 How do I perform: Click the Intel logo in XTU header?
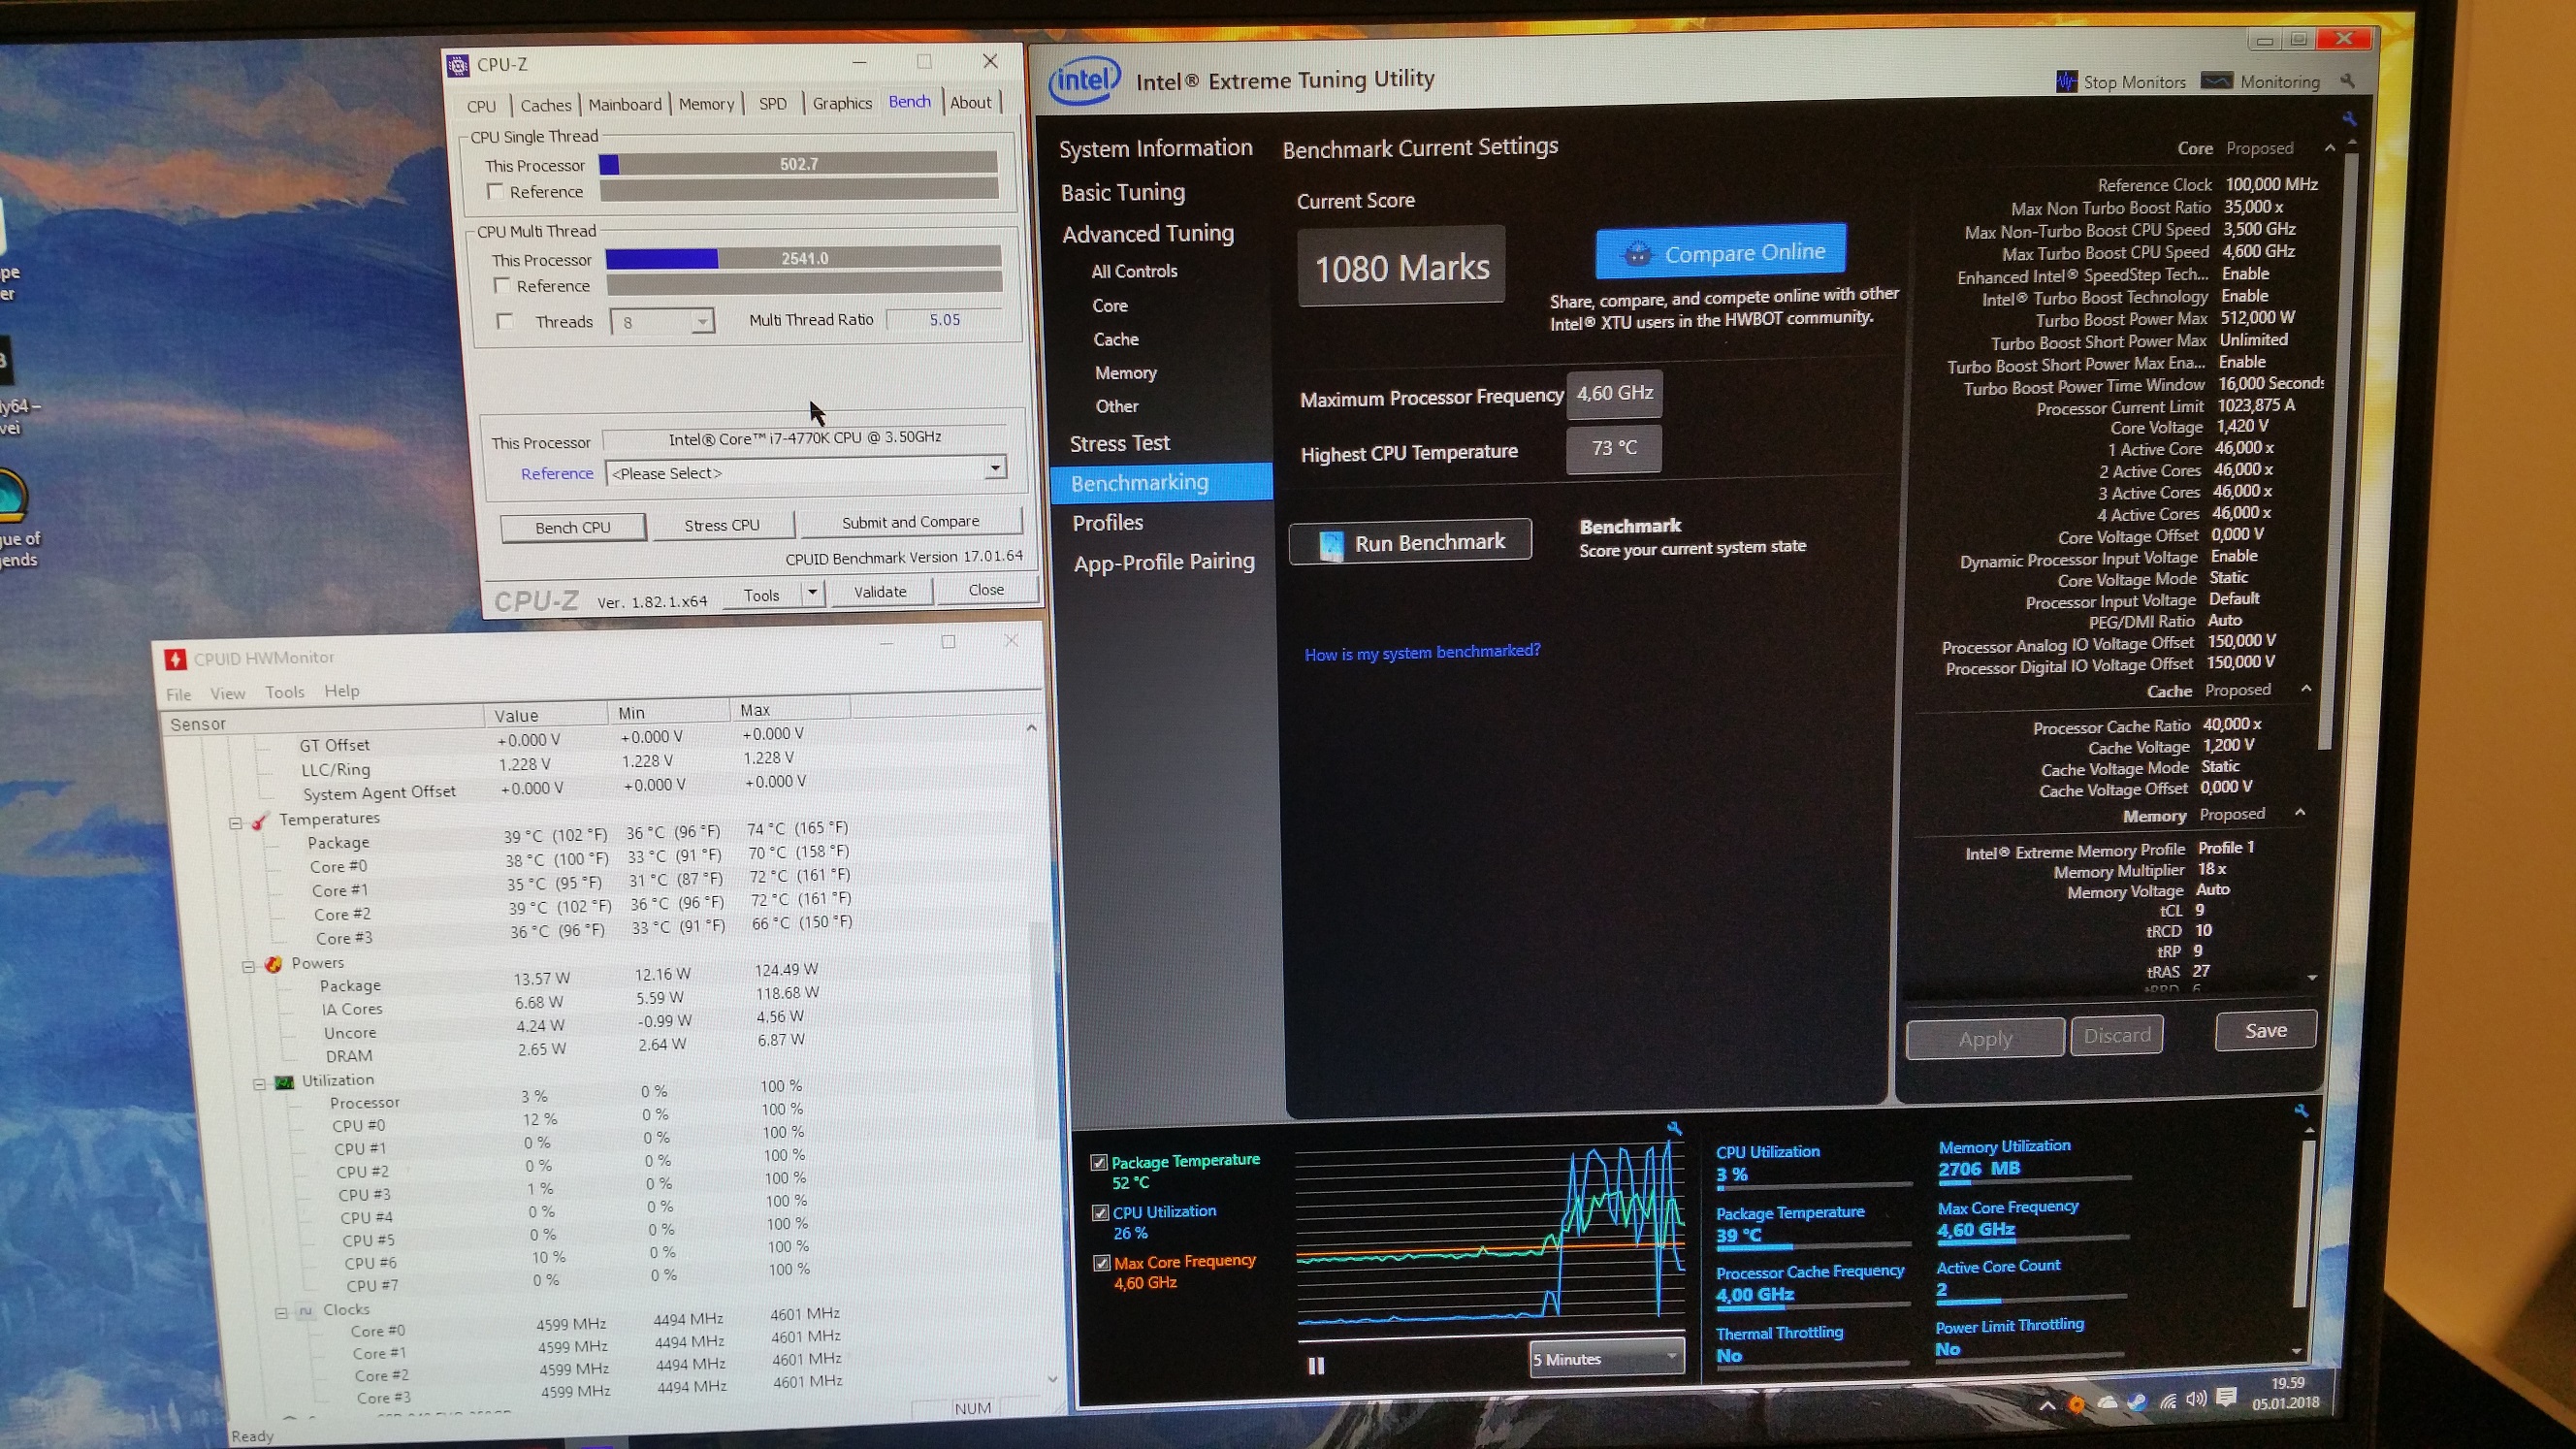[x=1084, y=80]
